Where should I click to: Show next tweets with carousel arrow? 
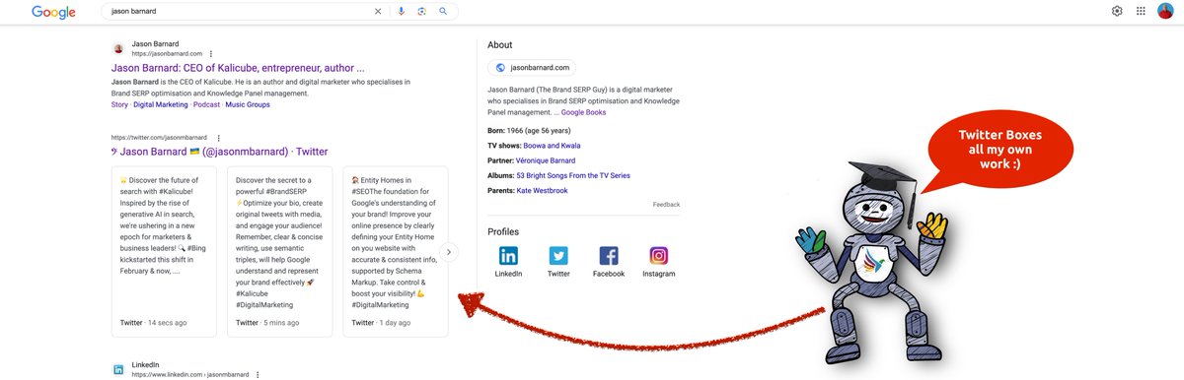coord(449,252)
